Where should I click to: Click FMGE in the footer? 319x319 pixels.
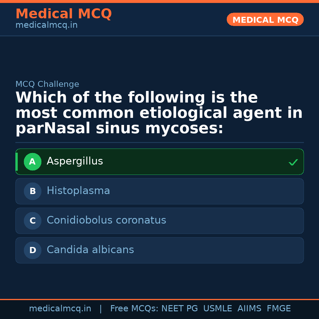279,309
